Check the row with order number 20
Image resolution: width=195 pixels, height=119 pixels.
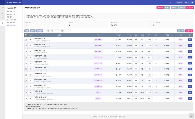26,57
